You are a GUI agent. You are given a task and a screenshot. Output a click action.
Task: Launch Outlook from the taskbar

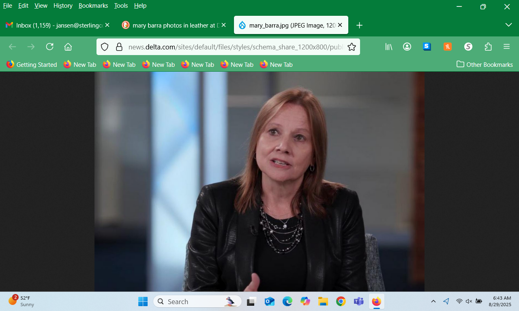pyautogui.click(x=269, y=301)
